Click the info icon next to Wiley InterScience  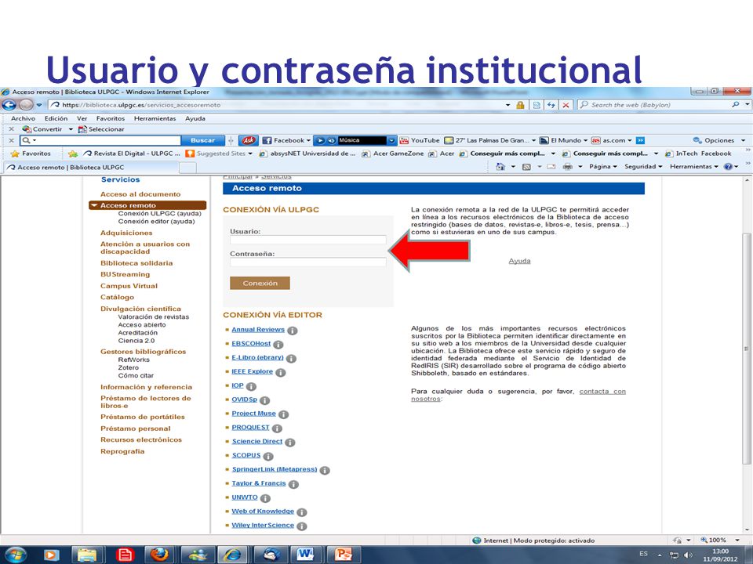301,526
